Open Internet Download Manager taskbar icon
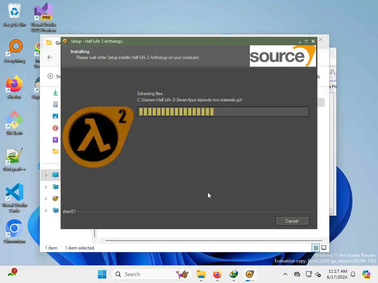Screen dimensions: 378x283 coord(233,274)
